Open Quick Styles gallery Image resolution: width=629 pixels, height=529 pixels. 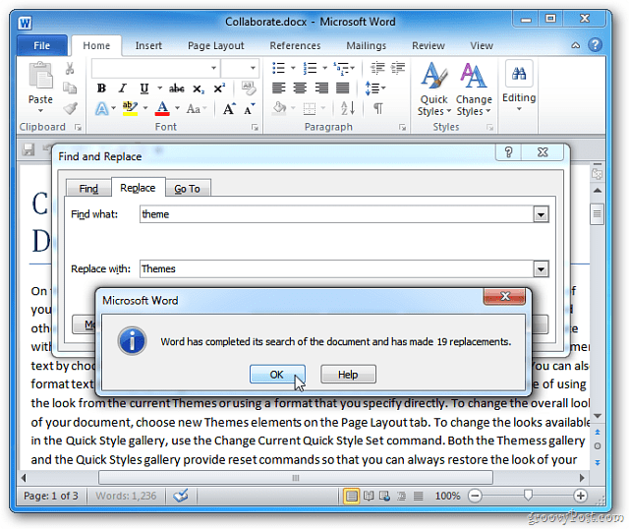click(x=434, y=89)
